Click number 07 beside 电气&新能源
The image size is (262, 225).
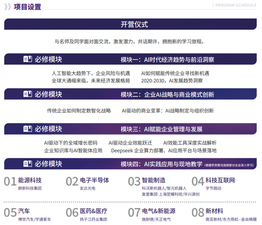tap(134, 213)
